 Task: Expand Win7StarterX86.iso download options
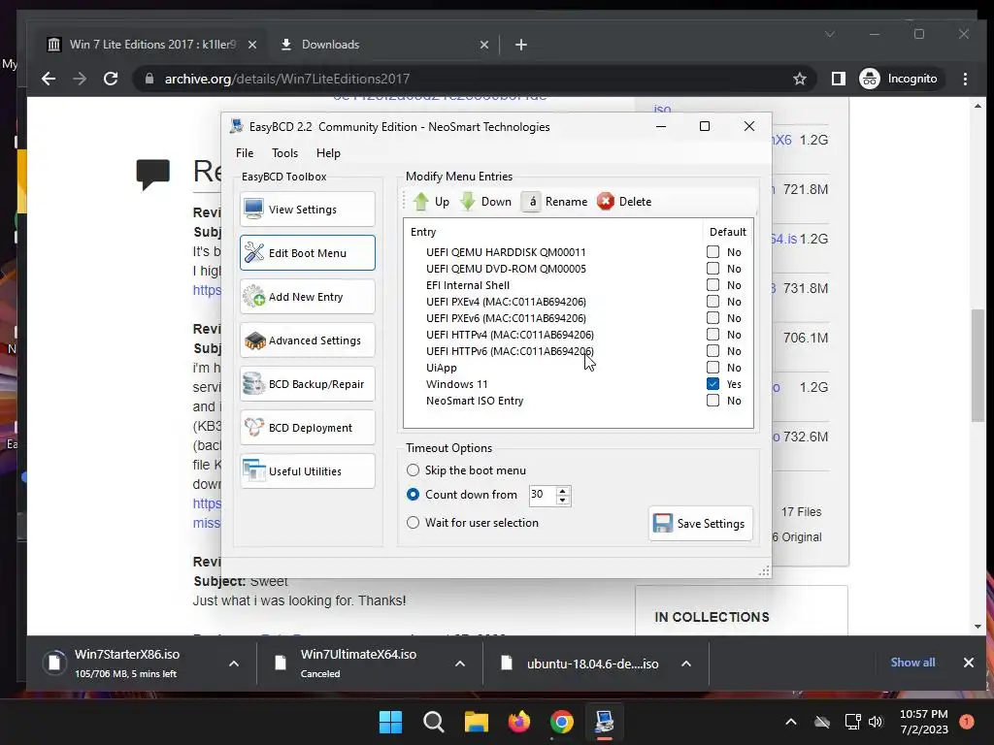pyautogui.click(x=234, y=664)
